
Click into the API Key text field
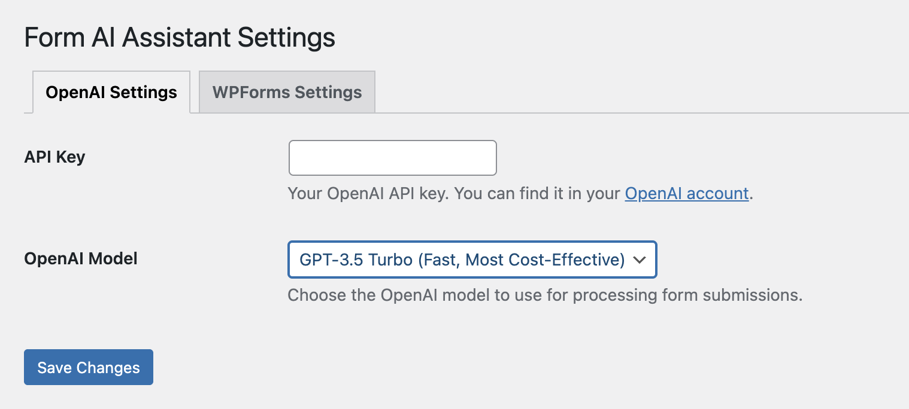click(392, 158)
